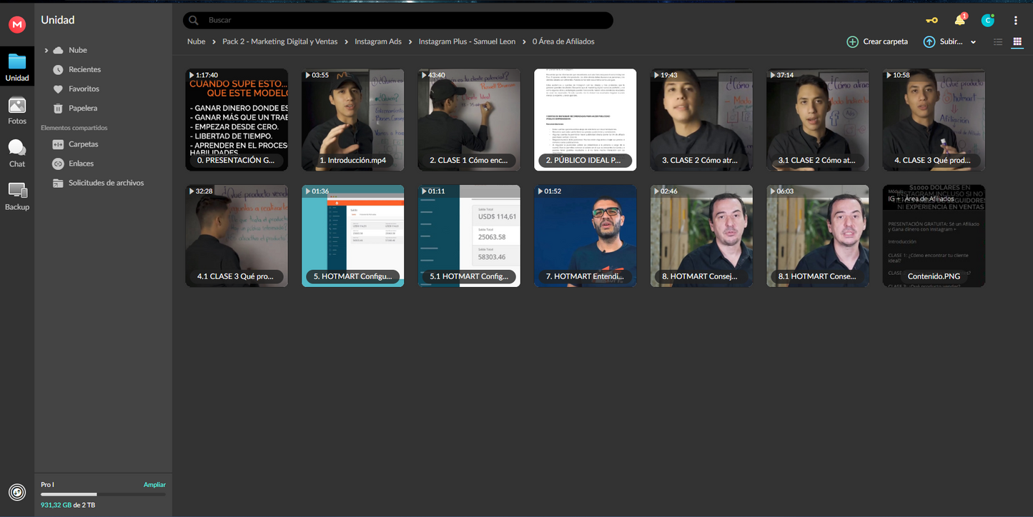This screenshot has height=517, width=1033.
Task: Open the Papelera trash
Action: pyautogui.click(x=83, y=108)
